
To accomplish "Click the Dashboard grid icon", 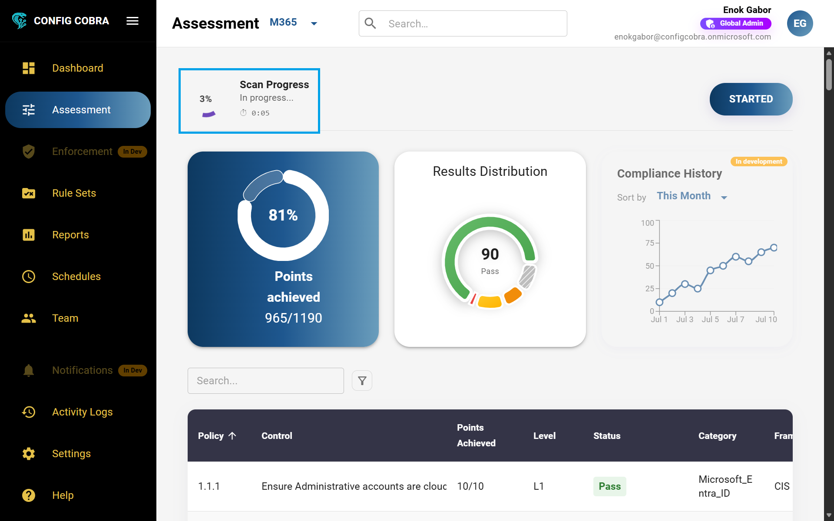I will pyautogui.click(x=29, y=68).
